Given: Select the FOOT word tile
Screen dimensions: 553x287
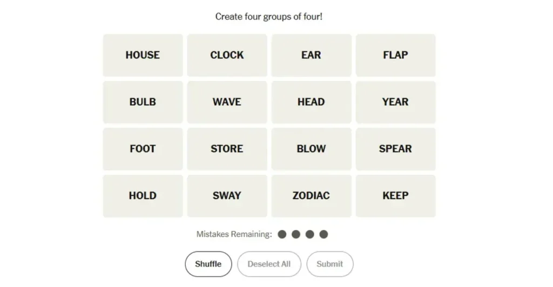Looking at the screenshot, I should 143,149.
